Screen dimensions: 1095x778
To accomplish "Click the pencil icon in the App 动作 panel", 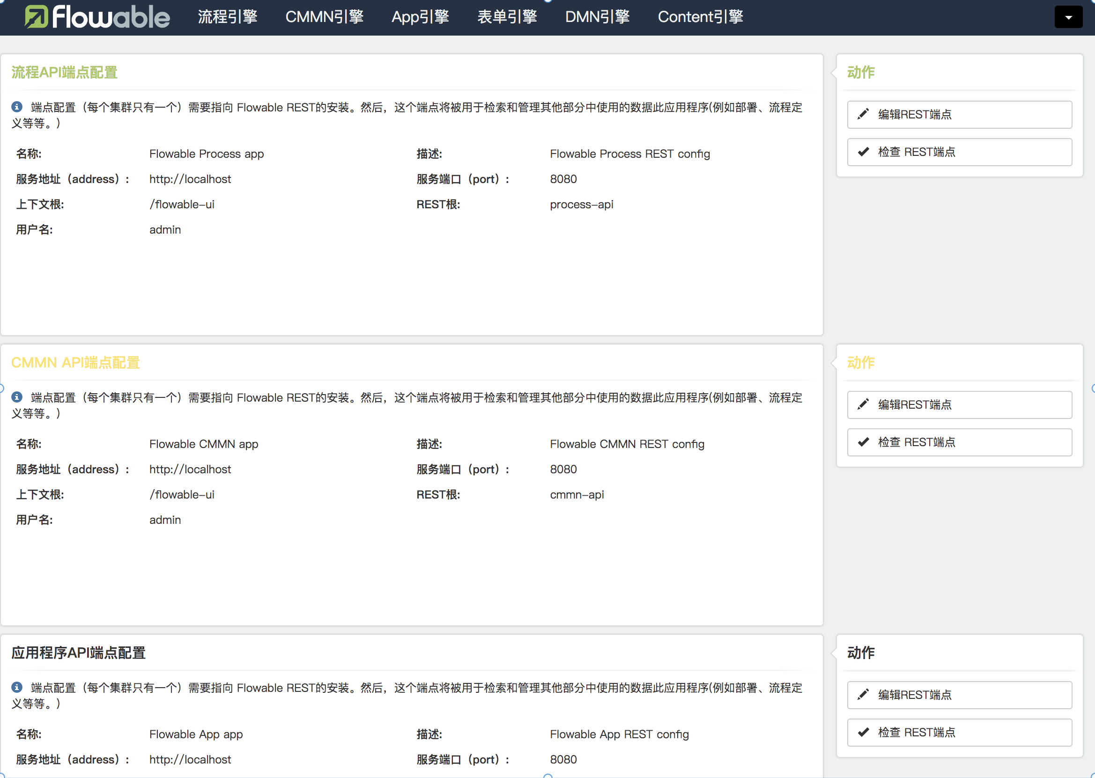I will pos(863,695).
